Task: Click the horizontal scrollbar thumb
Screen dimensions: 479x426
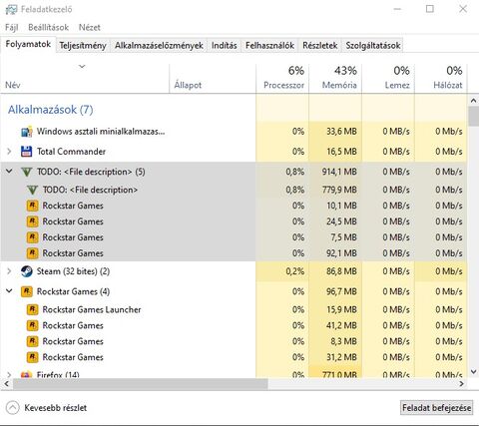Action: tap(140, 384)
